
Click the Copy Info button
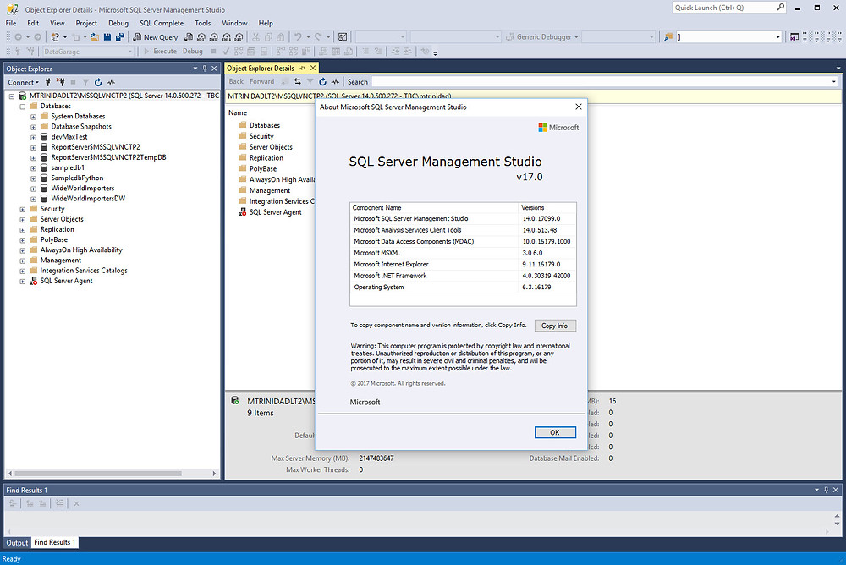pos(555,326)
